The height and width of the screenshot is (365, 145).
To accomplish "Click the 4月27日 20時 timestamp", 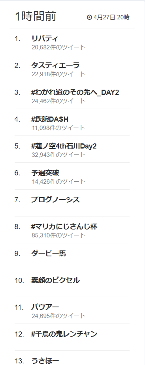I will [111, 17].
